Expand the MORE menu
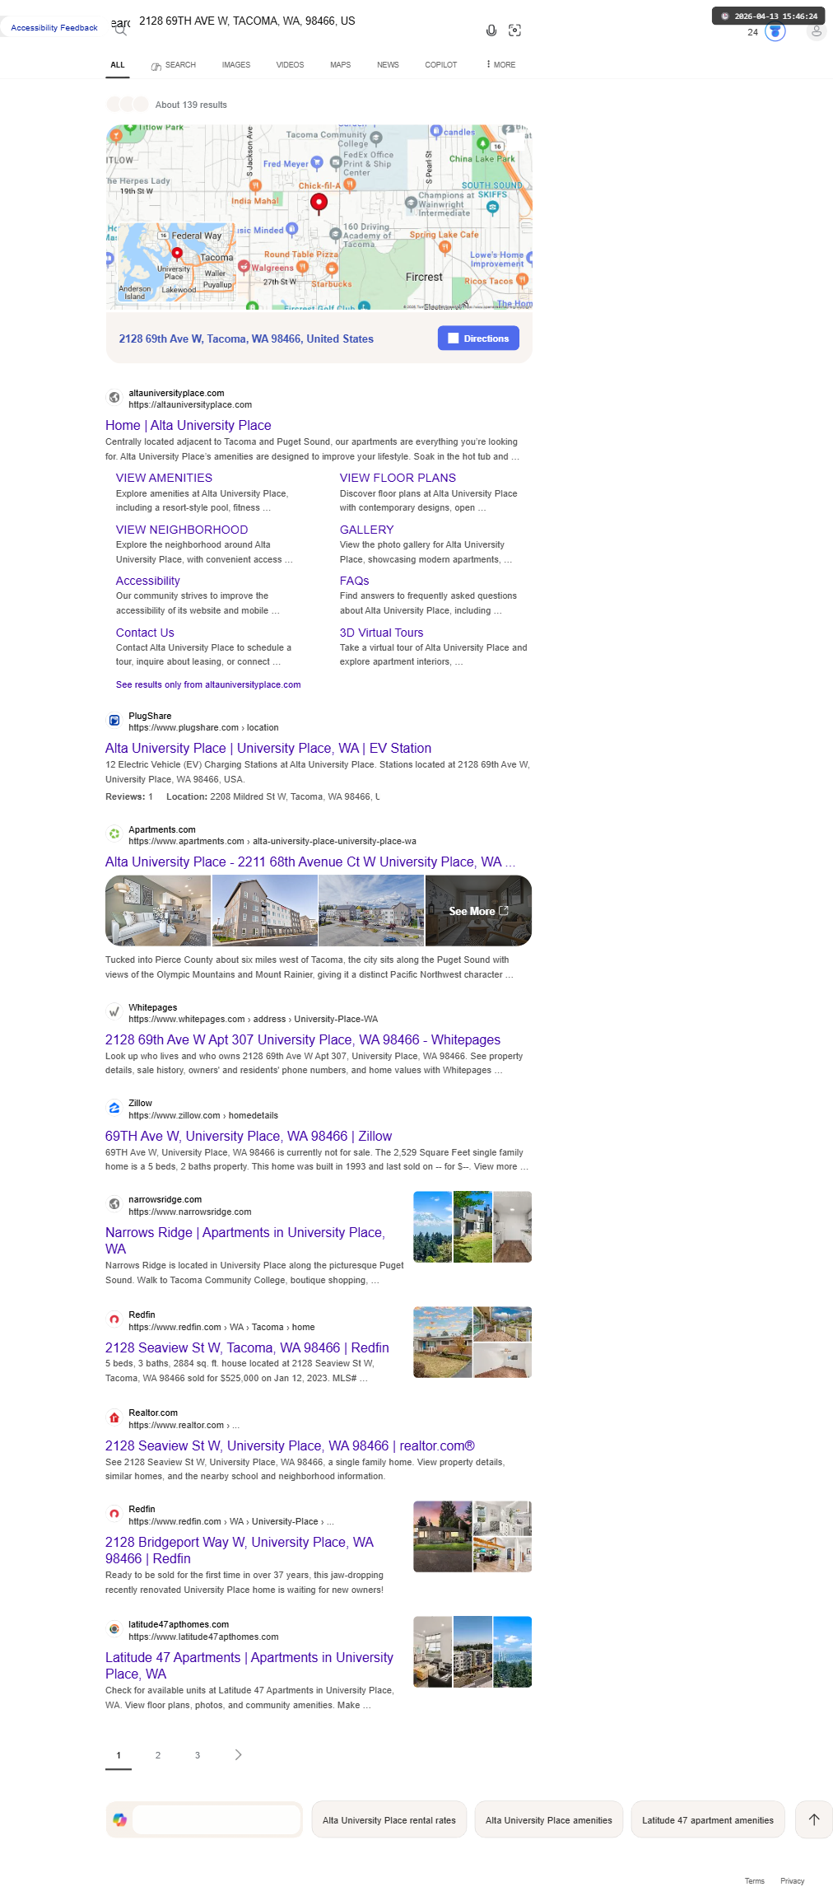This screenshot has width=833, height=1896. pyautogui.click(x=501, y=65)
